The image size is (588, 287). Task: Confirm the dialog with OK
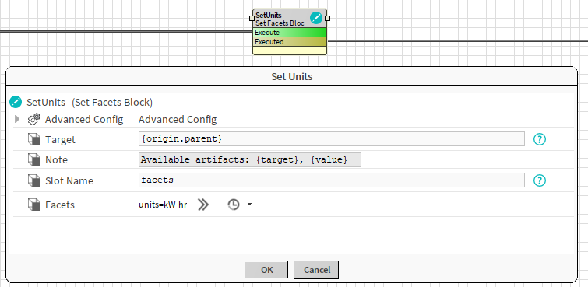[266, 270]
